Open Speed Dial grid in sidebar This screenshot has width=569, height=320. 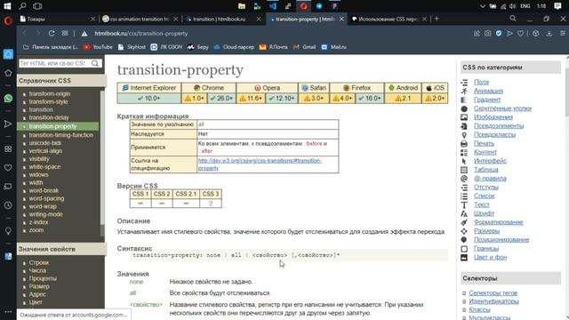[8, 149]
